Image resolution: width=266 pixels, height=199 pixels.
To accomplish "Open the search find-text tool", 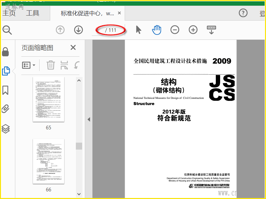I will coord(7,30).
